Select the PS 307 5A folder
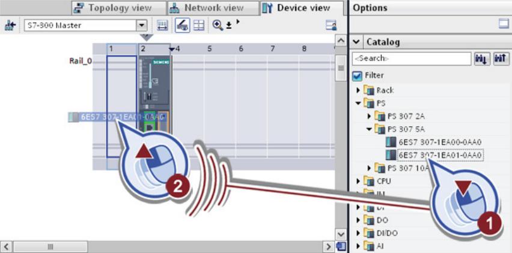This screenshot has height=253, width=512. [x=406, y=129]
